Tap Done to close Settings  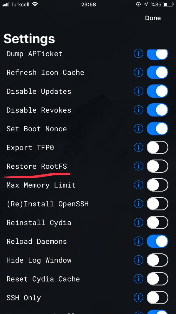pos(153,18)
